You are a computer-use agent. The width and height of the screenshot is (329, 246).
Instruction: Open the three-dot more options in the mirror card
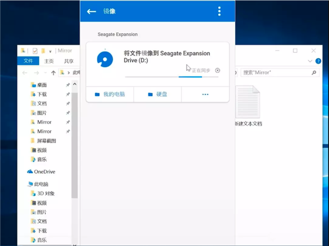click(205, 95)
